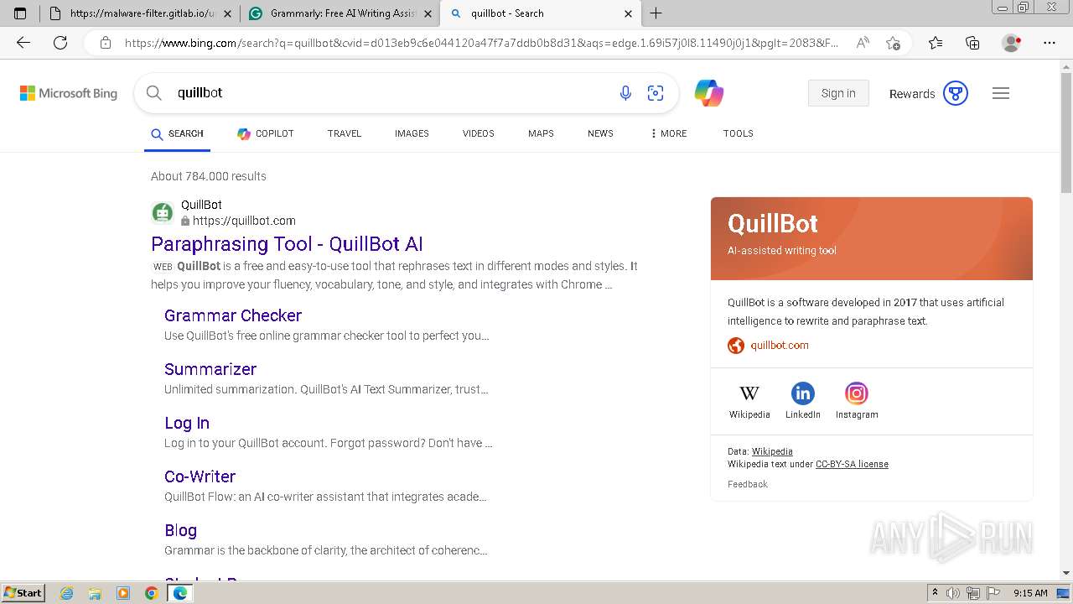Image resolution: width=1073 pixels, height=604 pixels.
Task: Expand the More search options
Action: tap(668, 133)
